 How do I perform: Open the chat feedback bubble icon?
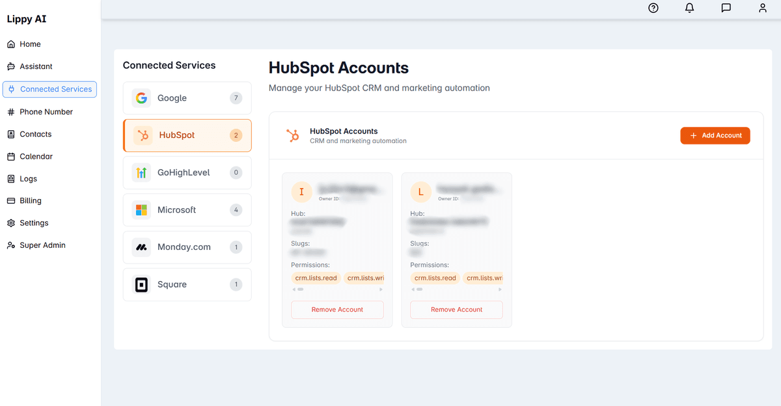(726, 8)
